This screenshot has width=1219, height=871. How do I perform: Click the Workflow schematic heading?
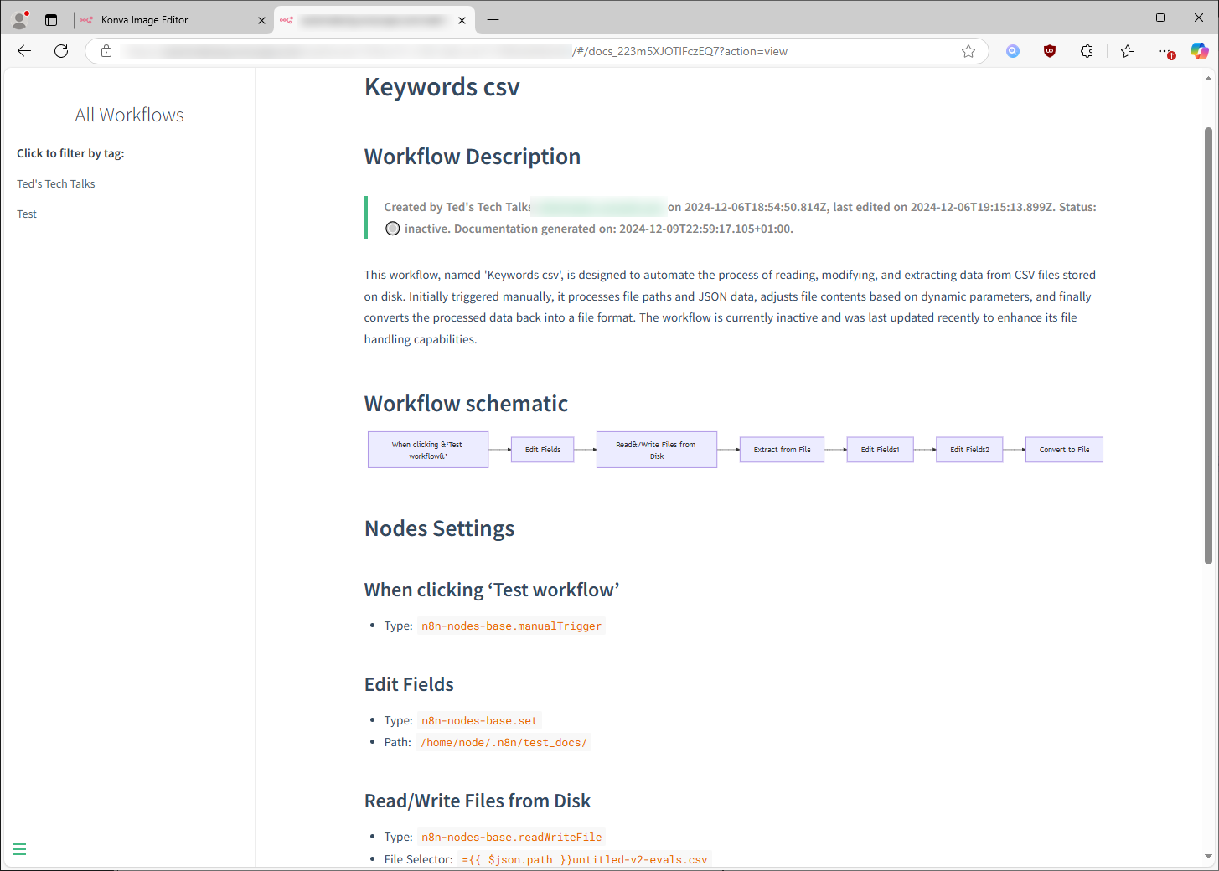(466, 404)
